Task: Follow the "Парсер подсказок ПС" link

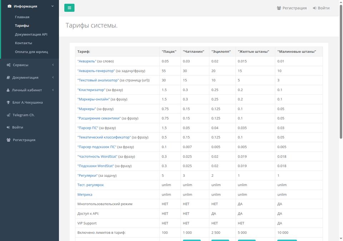Action: point(97,147)
